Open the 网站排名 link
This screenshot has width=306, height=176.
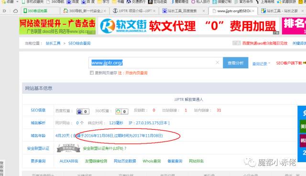197,161
